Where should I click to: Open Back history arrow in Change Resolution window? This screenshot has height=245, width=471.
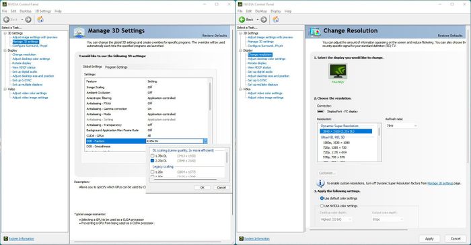[258, 20]
